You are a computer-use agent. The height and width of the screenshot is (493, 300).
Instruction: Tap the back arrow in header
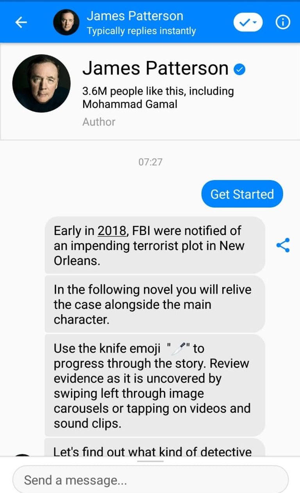tap(21, 23)
